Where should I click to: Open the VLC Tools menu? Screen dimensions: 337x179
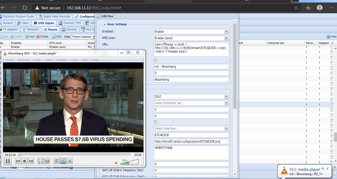[x=74, y=60]
